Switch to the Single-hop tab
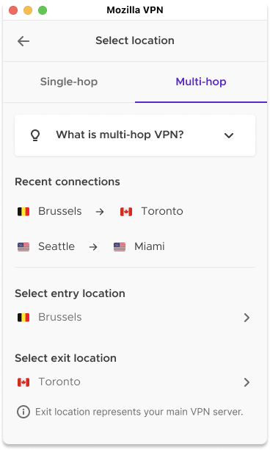 (69, 82)
